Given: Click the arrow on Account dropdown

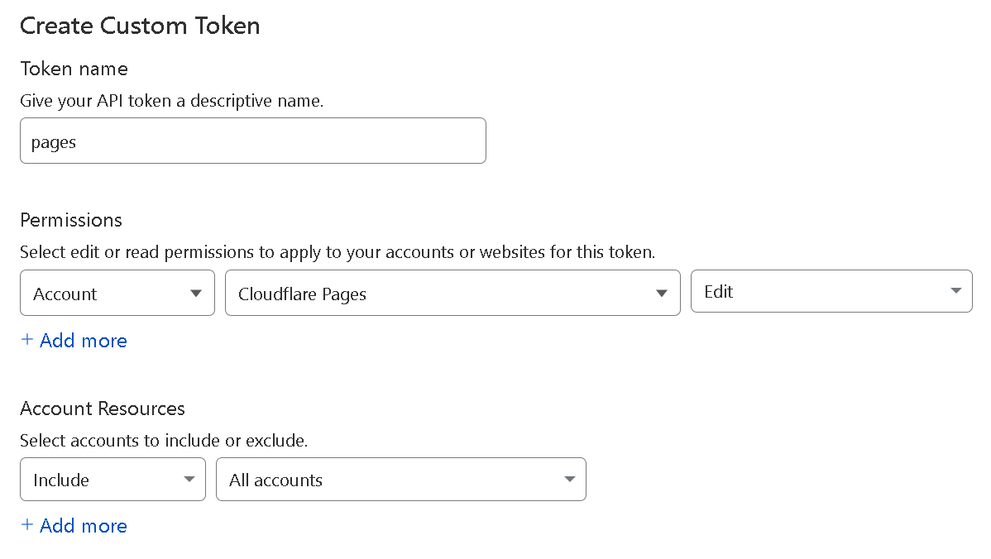Looking at the screenshot, I should tap(196, 294).
